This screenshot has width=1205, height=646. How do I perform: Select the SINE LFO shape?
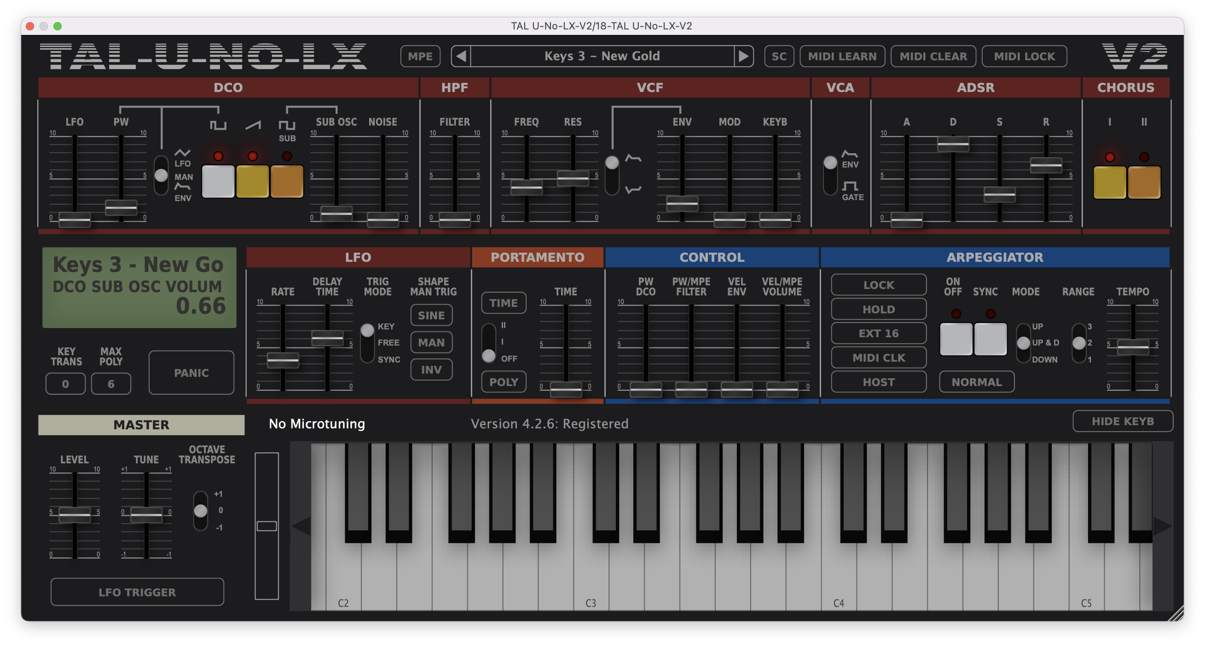pyautogui.click(x=431, y=315)
